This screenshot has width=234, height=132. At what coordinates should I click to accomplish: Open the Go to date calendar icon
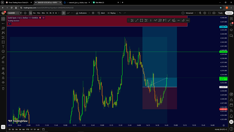coord(43,130)
